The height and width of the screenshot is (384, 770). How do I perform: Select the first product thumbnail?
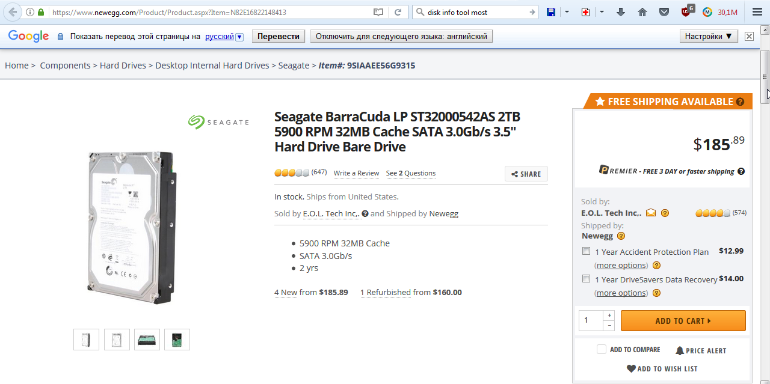tap(86, 340)
